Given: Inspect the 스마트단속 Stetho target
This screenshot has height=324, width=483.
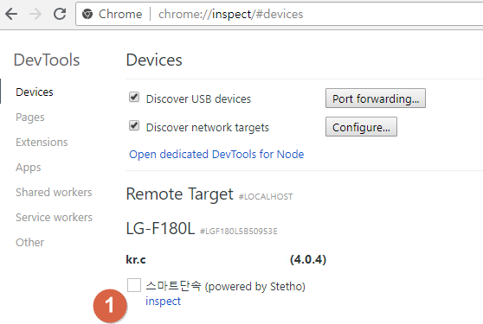Looking at the screenshot, I should click(x=163, y=302).
